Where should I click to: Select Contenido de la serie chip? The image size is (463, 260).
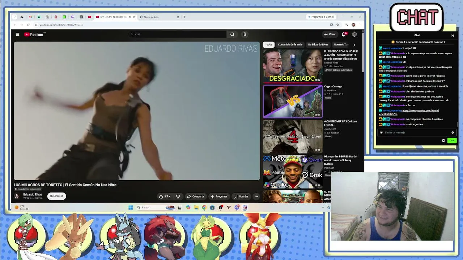[x=290, y=45]
